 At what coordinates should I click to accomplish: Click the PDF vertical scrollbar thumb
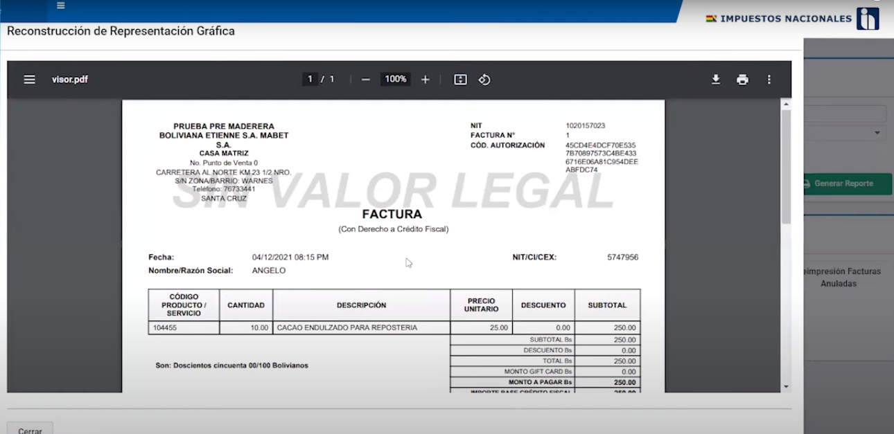coord(786,166)
